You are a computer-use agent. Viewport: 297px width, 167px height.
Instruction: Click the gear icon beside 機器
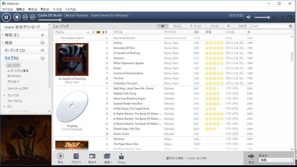42,43
